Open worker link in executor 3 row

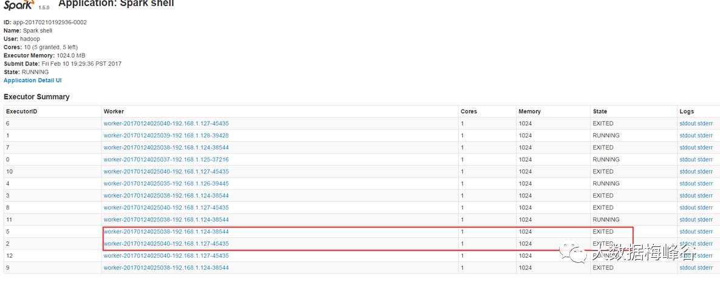[x=166, y=195]
